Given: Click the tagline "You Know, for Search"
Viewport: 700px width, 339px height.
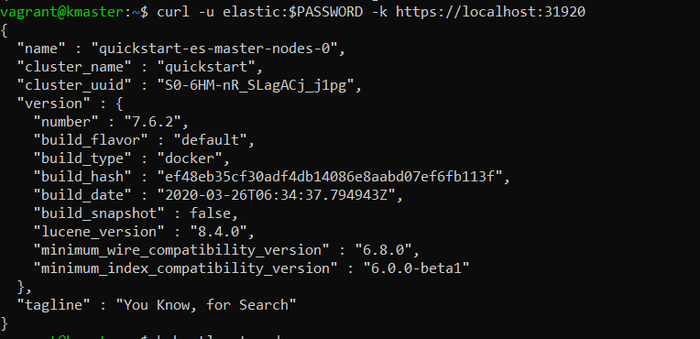Looking at the screenshot, I should 206,305.
